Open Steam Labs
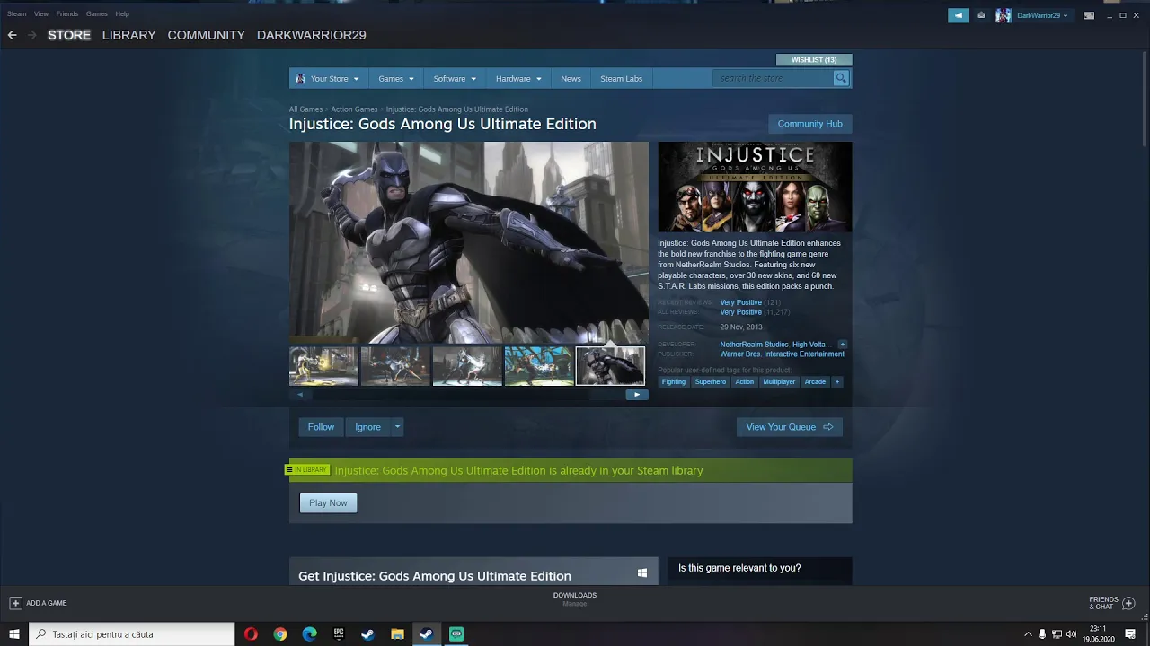 point(621,79)
